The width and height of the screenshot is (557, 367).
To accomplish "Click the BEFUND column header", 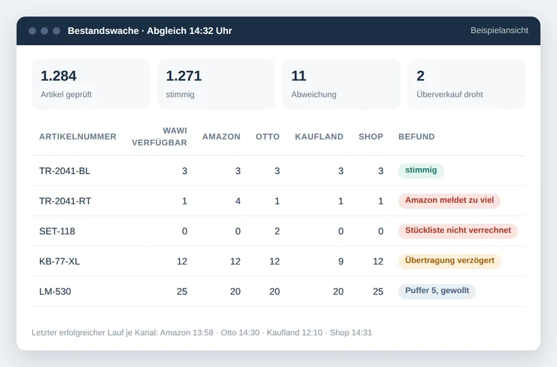I will (416, 136).
